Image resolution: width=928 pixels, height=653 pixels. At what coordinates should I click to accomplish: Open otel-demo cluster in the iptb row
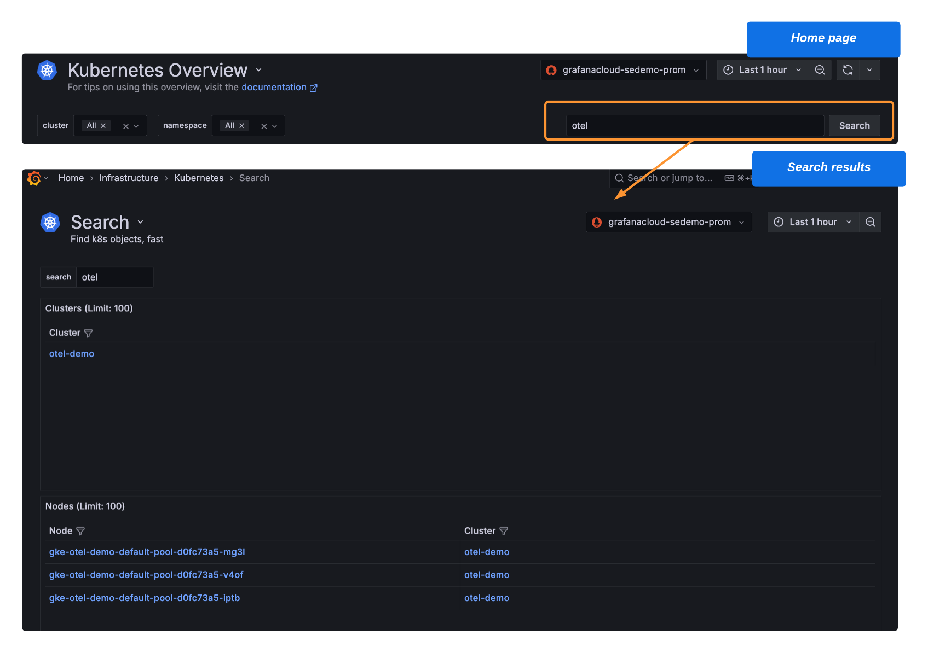[x=487, y=598]
